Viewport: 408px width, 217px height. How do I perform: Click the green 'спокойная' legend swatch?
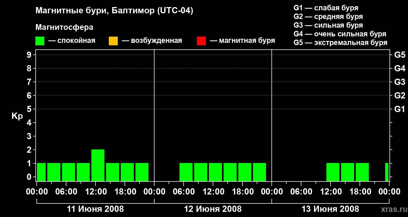(40, 41)
